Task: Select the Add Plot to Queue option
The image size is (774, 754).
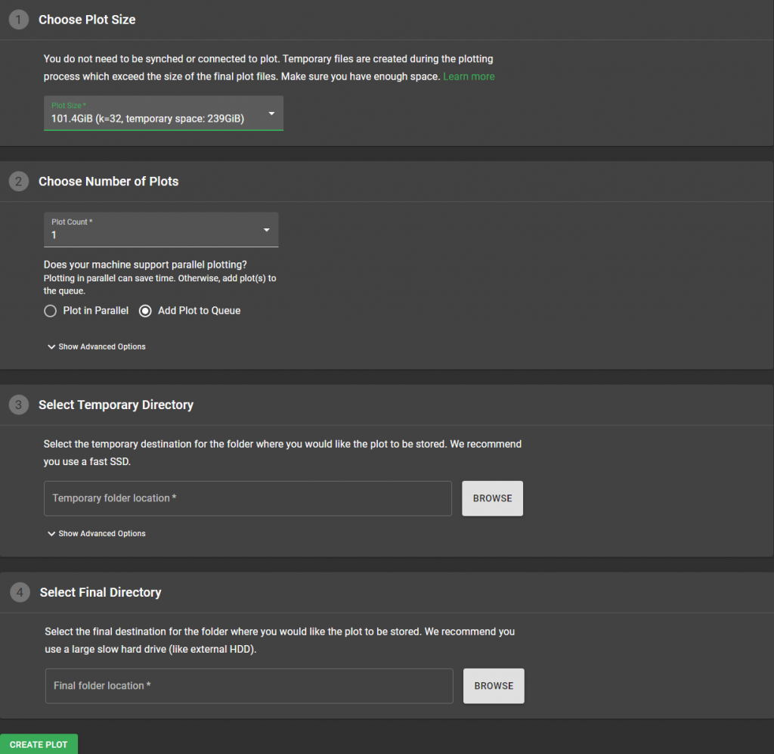Action: (x=146, y=311)
